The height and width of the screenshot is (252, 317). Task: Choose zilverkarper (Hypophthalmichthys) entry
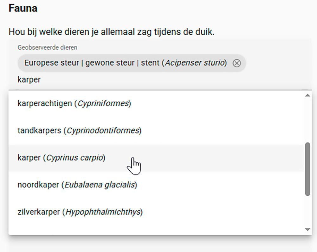tap(80, 212)
